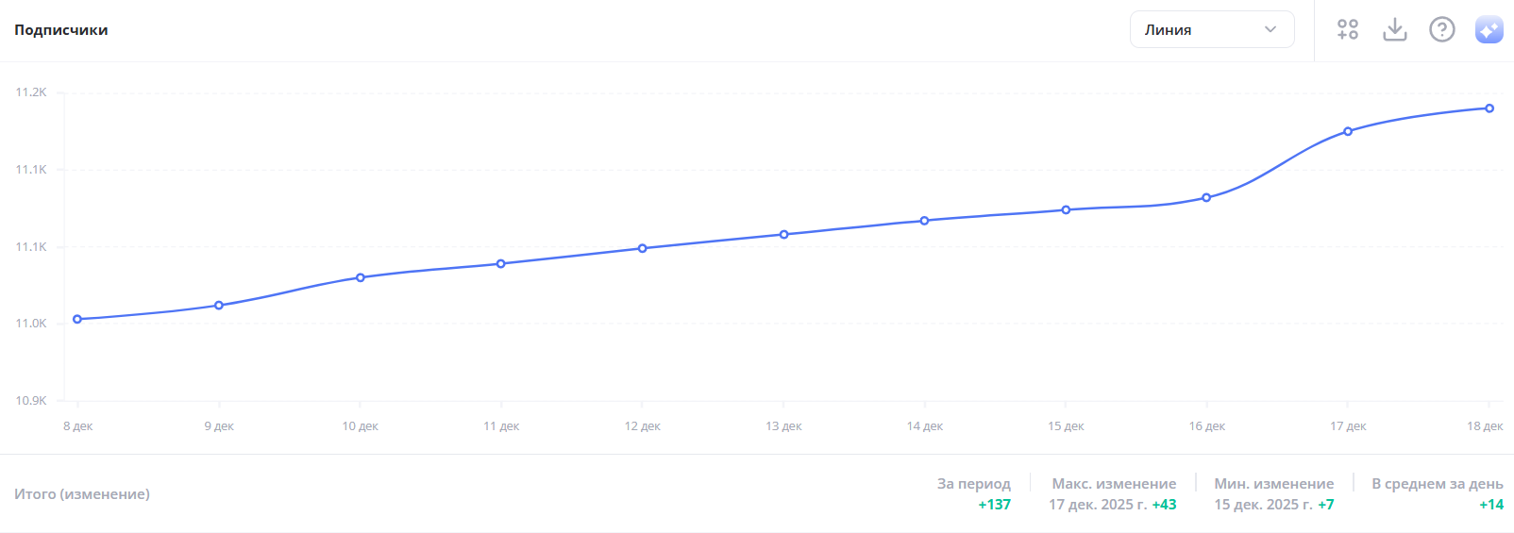
Task: Click the 8 дек data point
Action: [x=77, y=319]
